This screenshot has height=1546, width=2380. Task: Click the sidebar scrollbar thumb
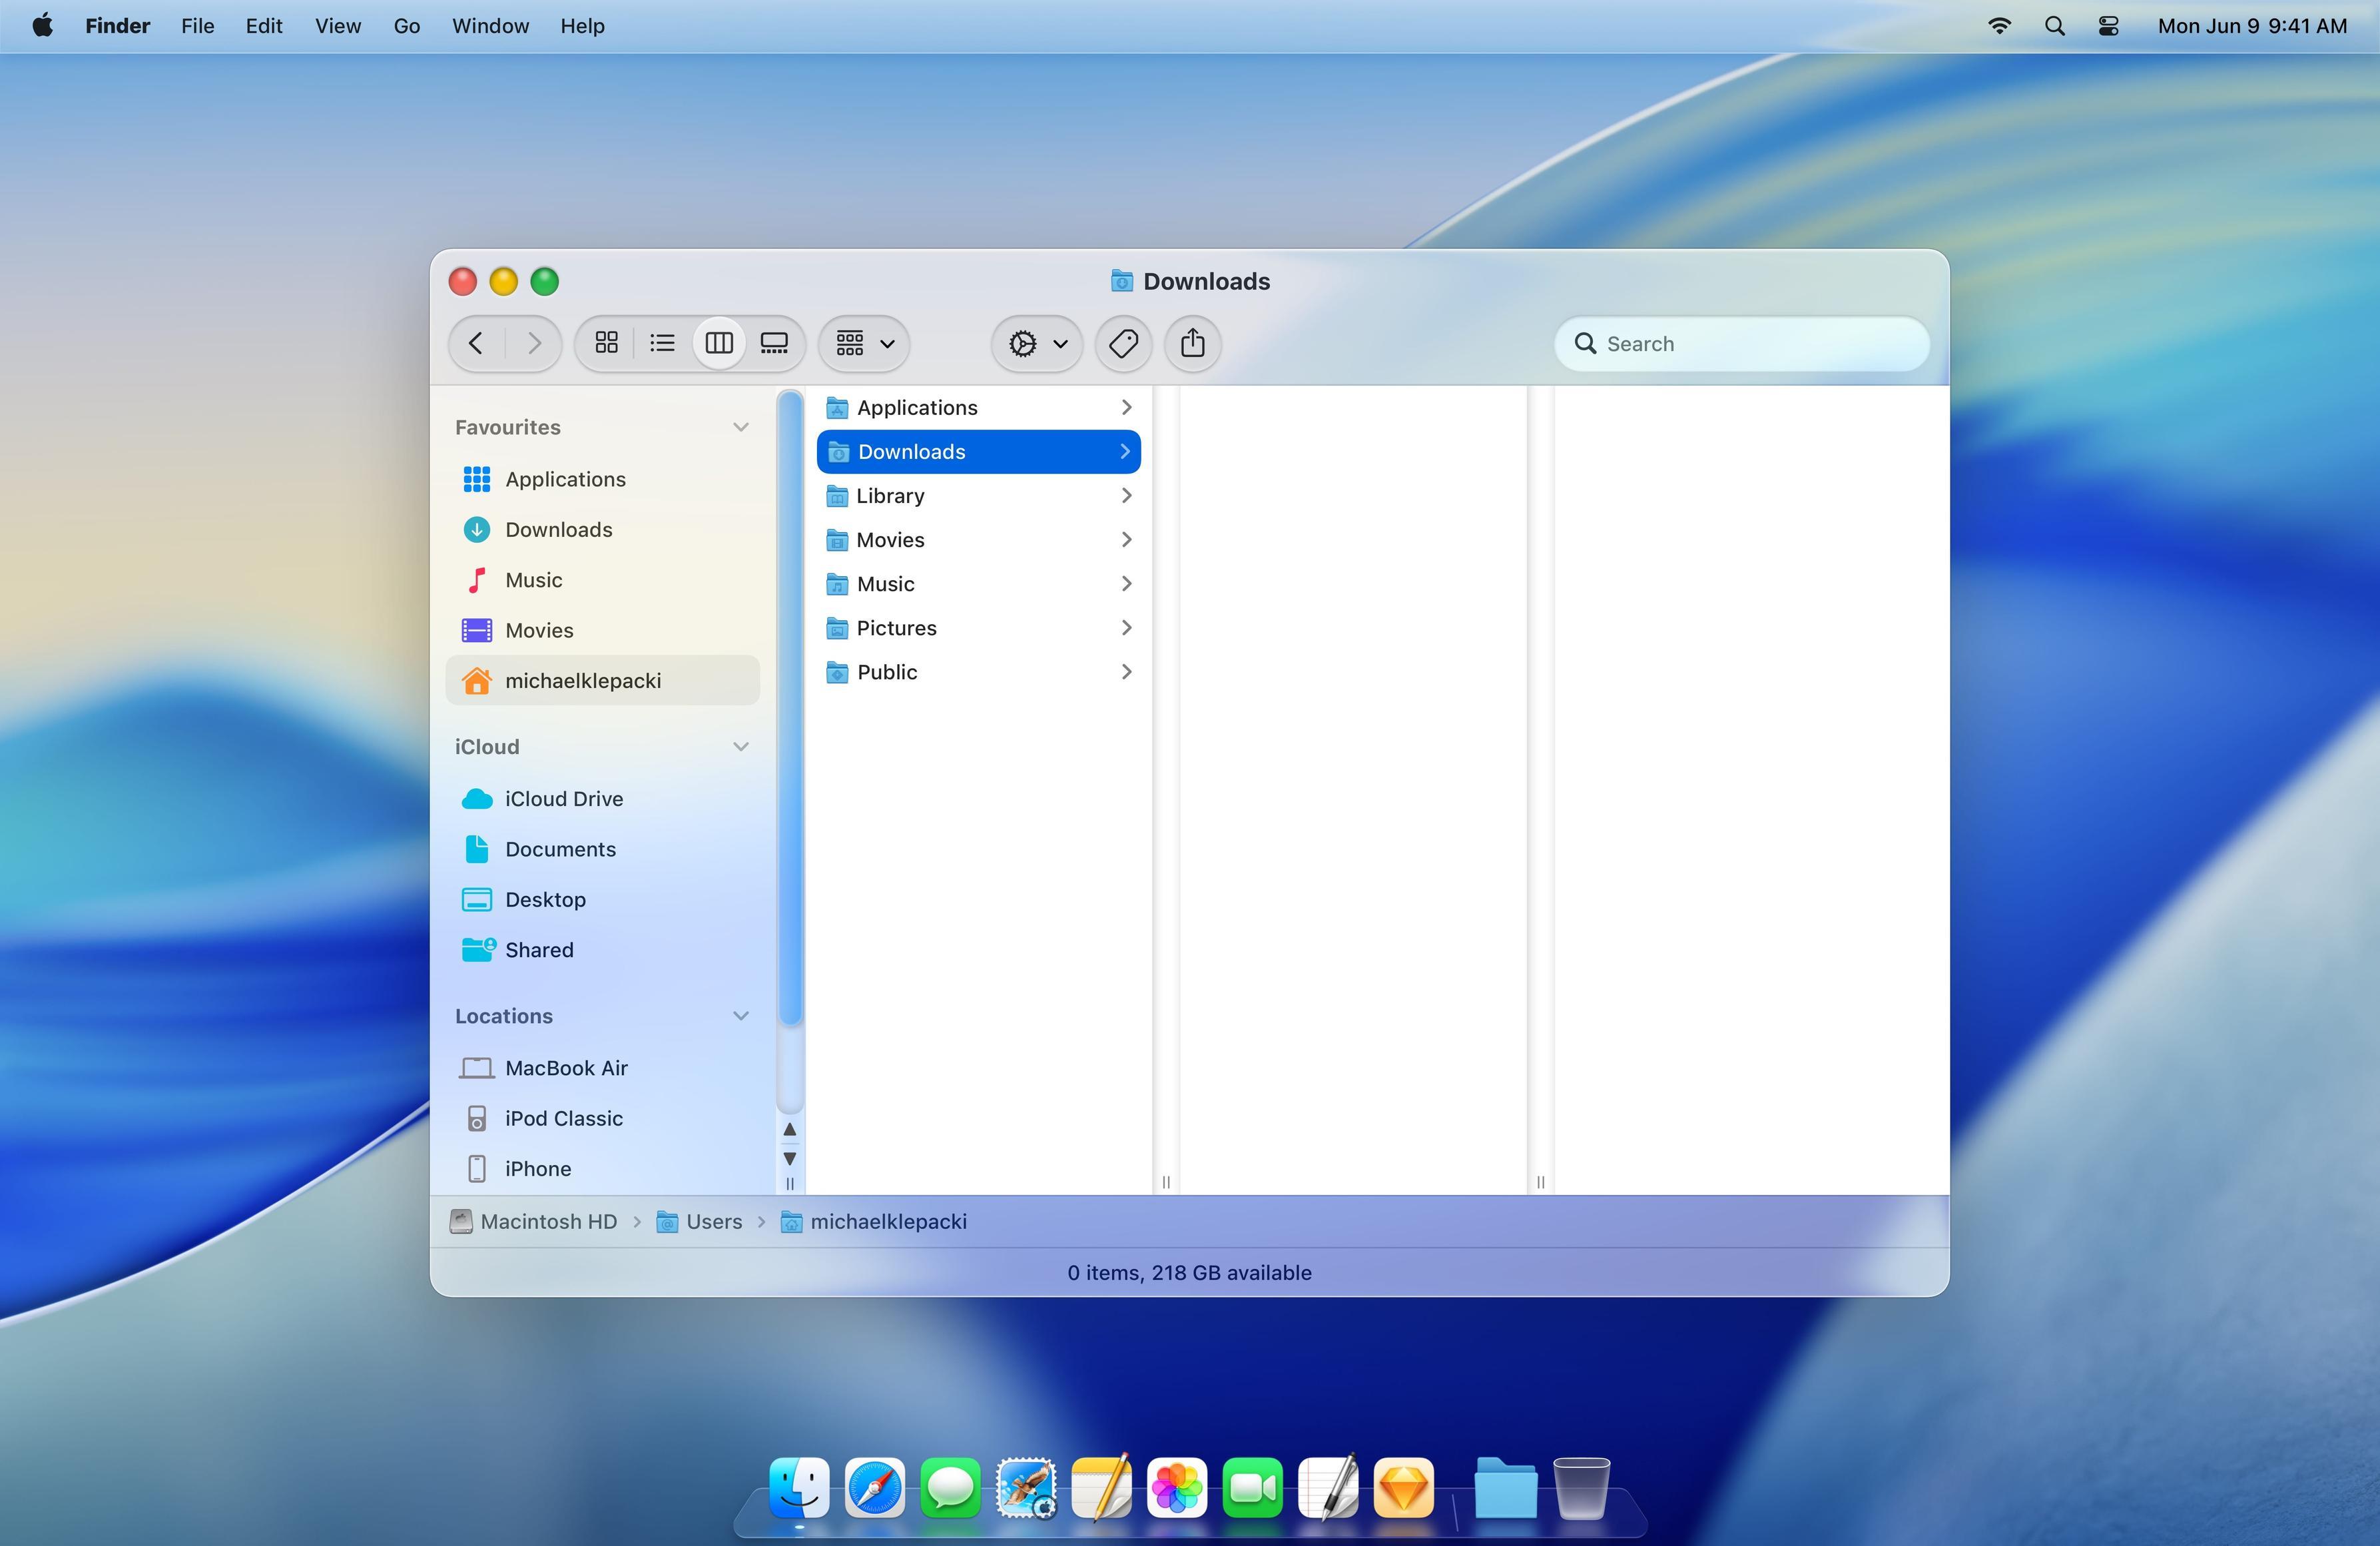click(790, 708)
